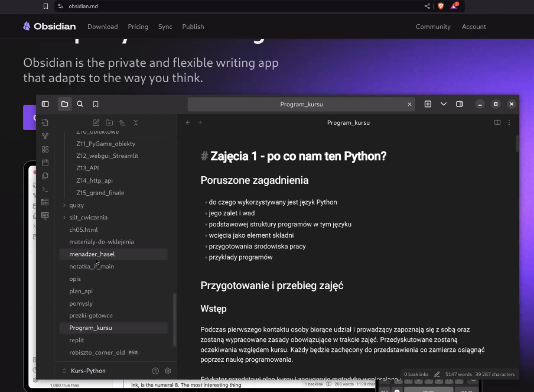Viewport: 534px width, 392px height.
Task: Navigate back with the left arrow
Action: pyautogui.click(x=188, y=123)
